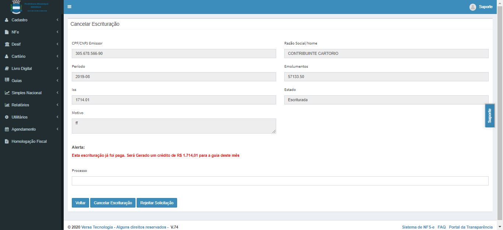Click the Voltar button
This screenshot has width=503, height=230.
click(80, 203)
